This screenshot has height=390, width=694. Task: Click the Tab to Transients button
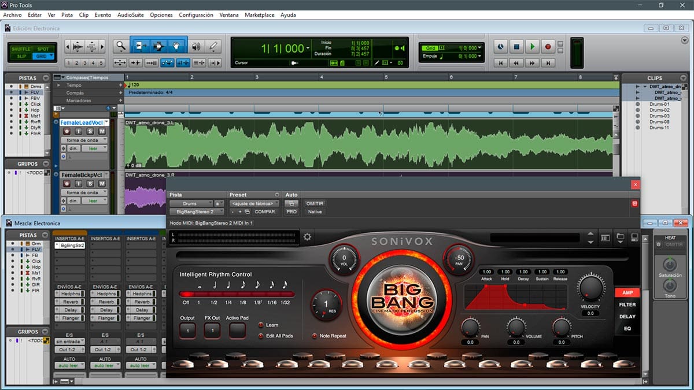click(136, 62)
